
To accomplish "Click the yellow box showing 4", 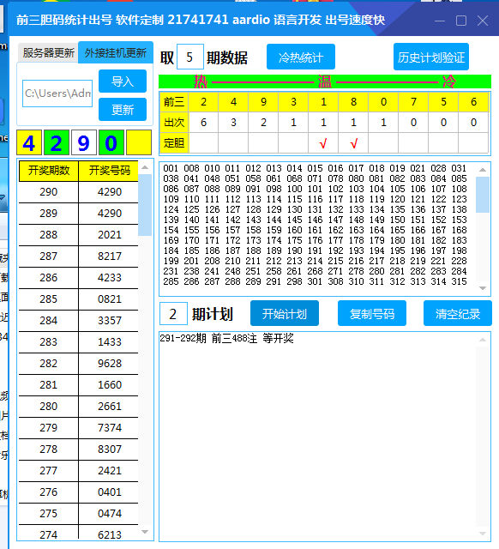I will coord(29,142).
